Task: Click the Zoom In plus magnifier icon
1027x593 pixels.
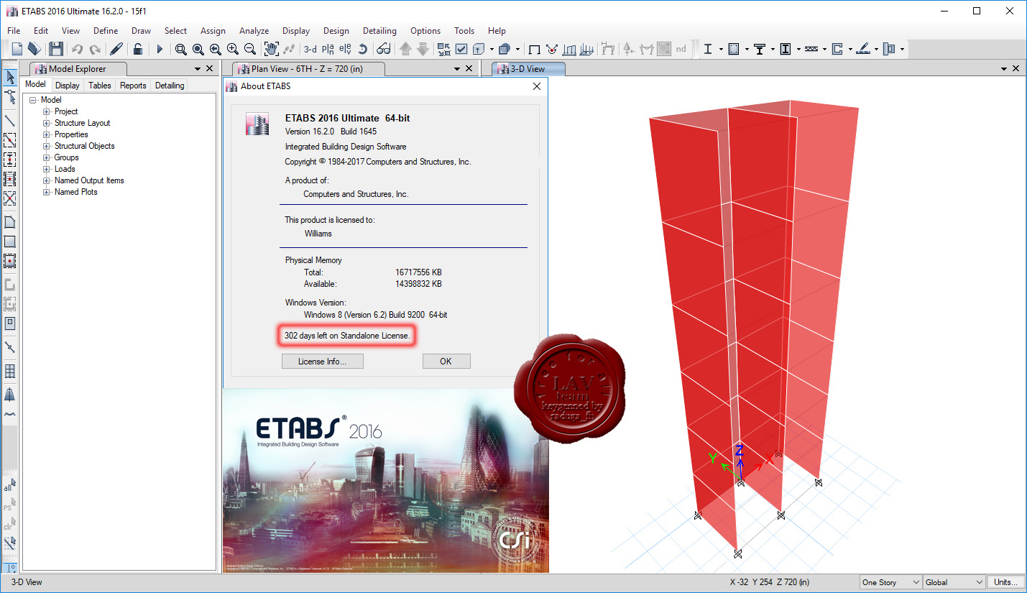Action: [x=232, y=49]
